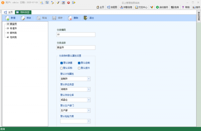Open the 审批信息 side panel
The height and width of the screenshot is (131, 201).
tap(199, 16)
